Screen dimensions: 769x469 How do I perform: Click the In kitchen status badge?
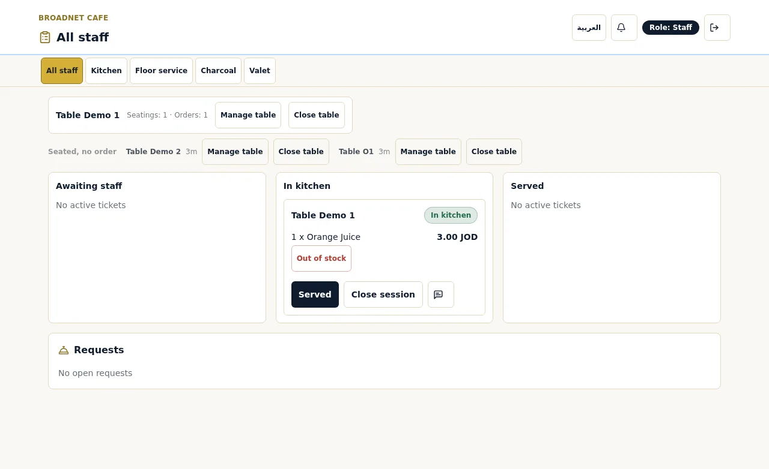(451, 215)
